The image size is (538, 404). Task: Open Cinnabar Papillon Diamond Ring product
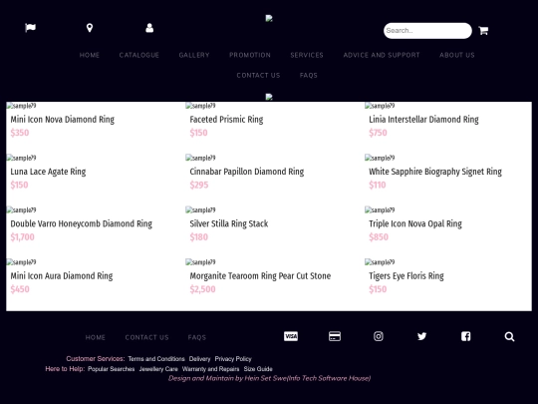[x=247, y=172]
